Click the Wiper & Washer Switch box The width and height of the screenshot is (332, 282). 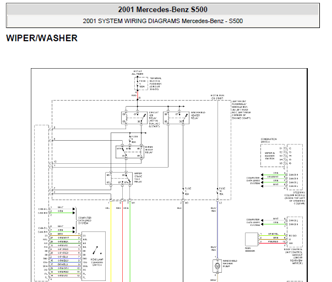(x=273, y=156)
